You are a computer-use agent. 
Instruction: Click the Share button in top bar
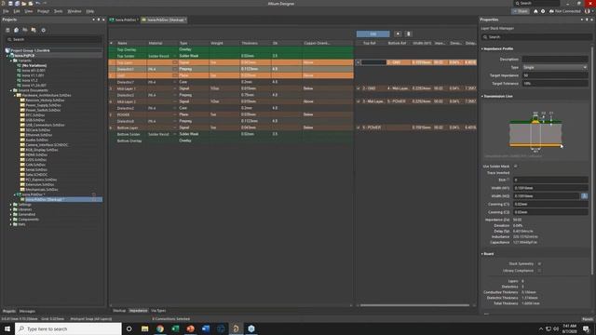[x=521, y=11]
